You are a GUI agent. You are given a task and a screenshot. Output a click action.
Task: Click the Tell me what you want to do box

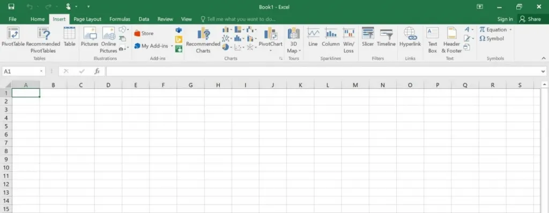tap(238, 19)
